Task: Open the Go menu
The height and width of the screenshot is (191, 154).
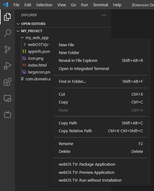Action: (x=73, y=5)
